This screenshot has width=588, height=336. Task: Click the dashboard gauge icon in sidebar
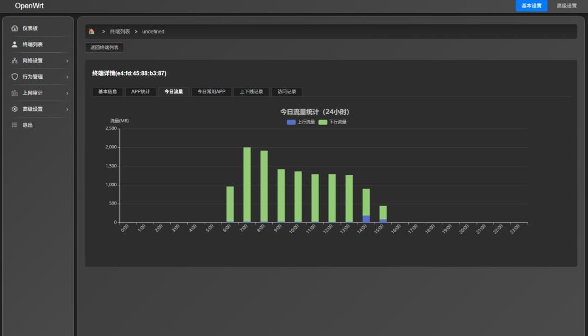pos(15,28)
